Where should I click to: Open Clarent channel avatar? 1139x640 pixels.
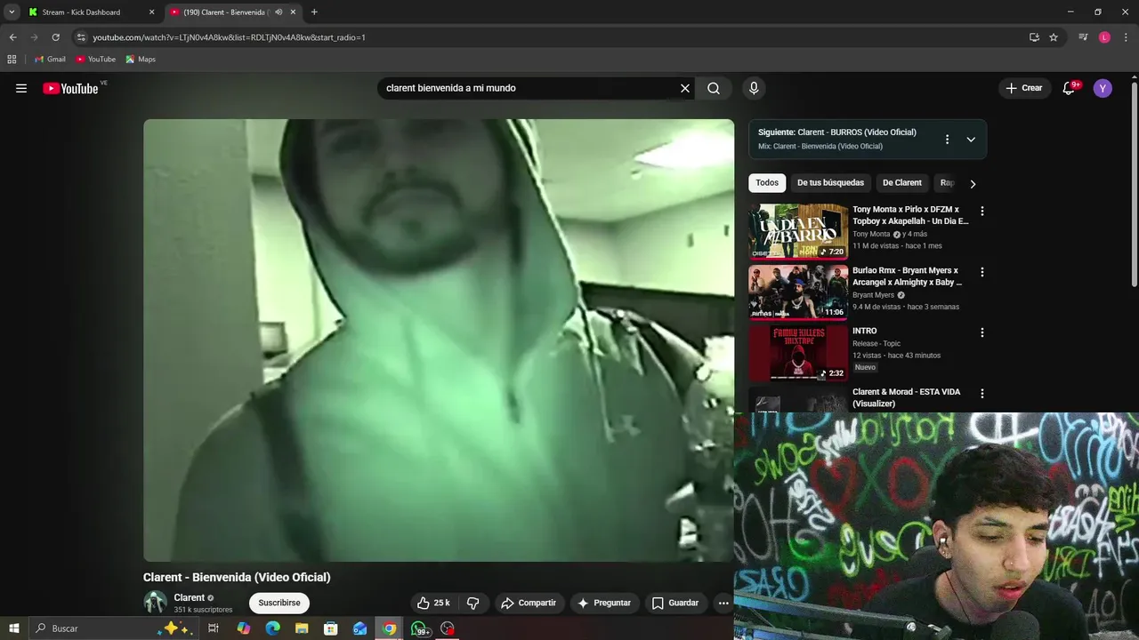(x=155, y=602)
